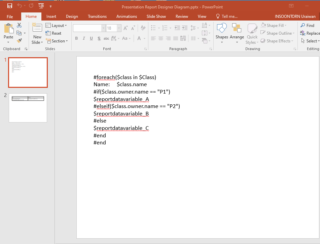
Task: Open the Animations tab
Action: 127,16
